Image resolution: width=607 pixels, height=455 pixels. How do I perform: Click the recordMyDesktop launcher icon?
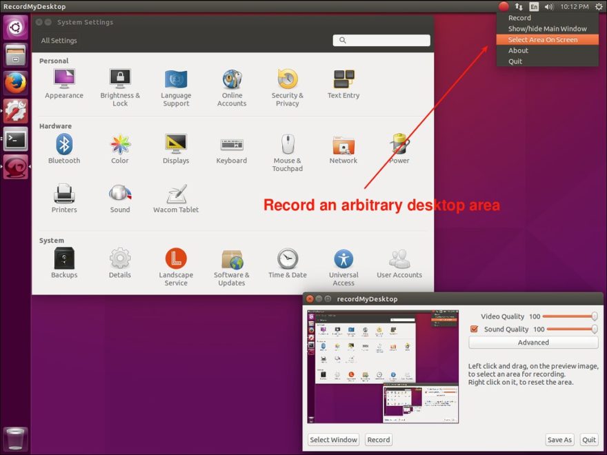tap(15, 166)
